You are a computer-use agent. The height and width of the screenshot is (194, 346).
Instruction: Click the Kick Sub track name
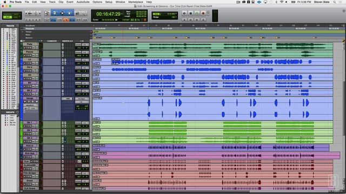(x=30, y=153)
